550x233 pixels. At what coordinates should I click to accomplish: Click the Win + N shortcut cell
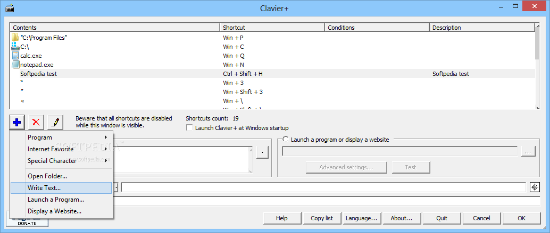coord(234,65)
